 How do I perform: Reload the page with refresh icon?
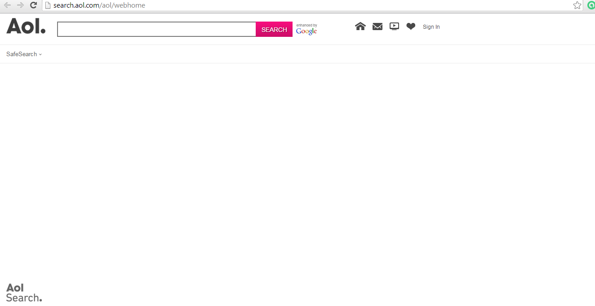(33, 5)
